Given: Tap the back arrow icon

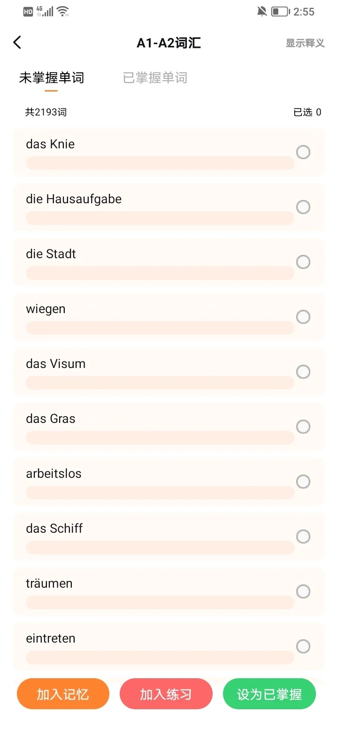Looking at the screenshot, I should point(17,43).
